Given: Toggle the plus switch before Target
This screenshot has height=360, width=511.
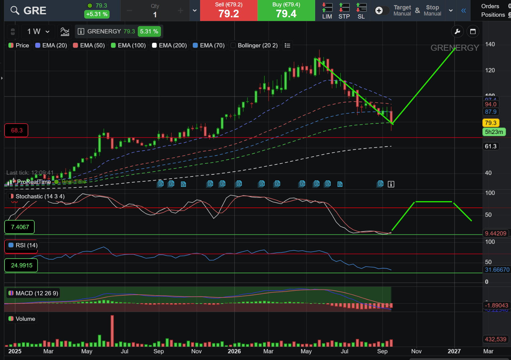Looking at the screenshot, I should coord(382,11).
